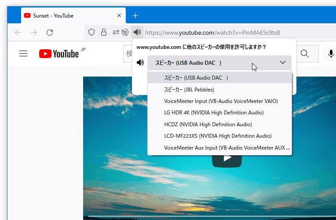
Task: Select スピーカー (USB Audio DAC) from the list
Action: tap(219, 77)
